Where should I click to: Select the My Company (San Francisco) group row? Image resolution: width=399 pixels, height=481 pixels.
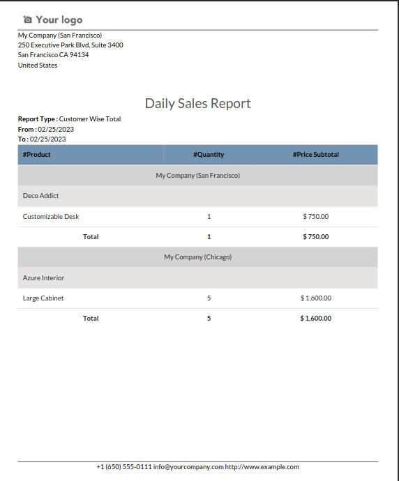[x=197, y=176]
